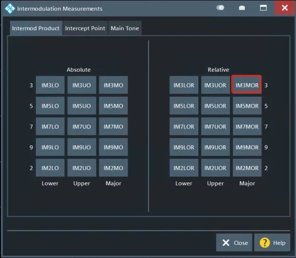Image resolution: width=296 pixels, height=258 pixels.
Task: Toggle the switch icon in title bar
Action: click(x=220, y=8)
